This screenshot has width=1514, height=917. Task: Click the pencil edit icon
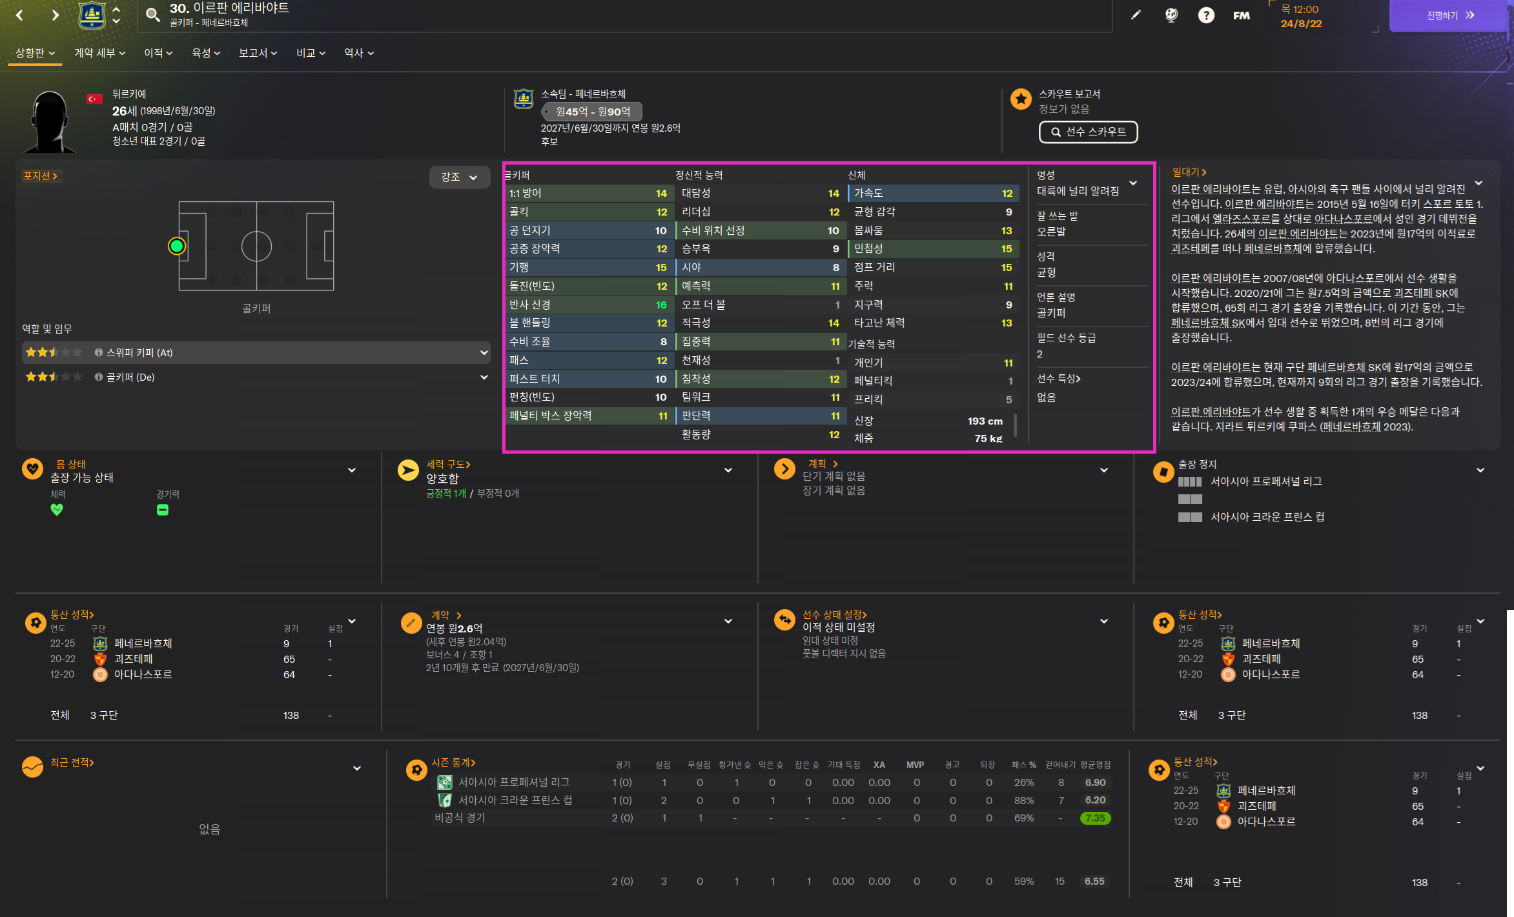(1136, 15)
